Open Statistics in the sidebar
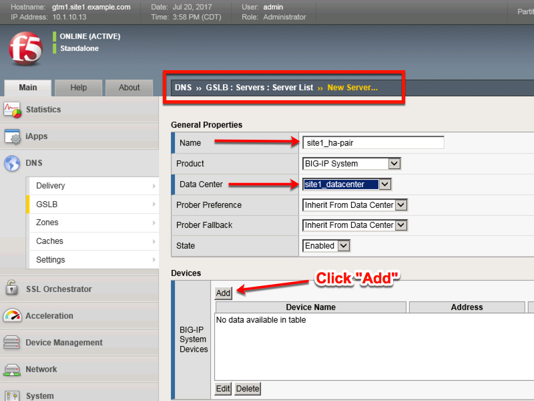 pyautogui.click(x=79, y=110)
